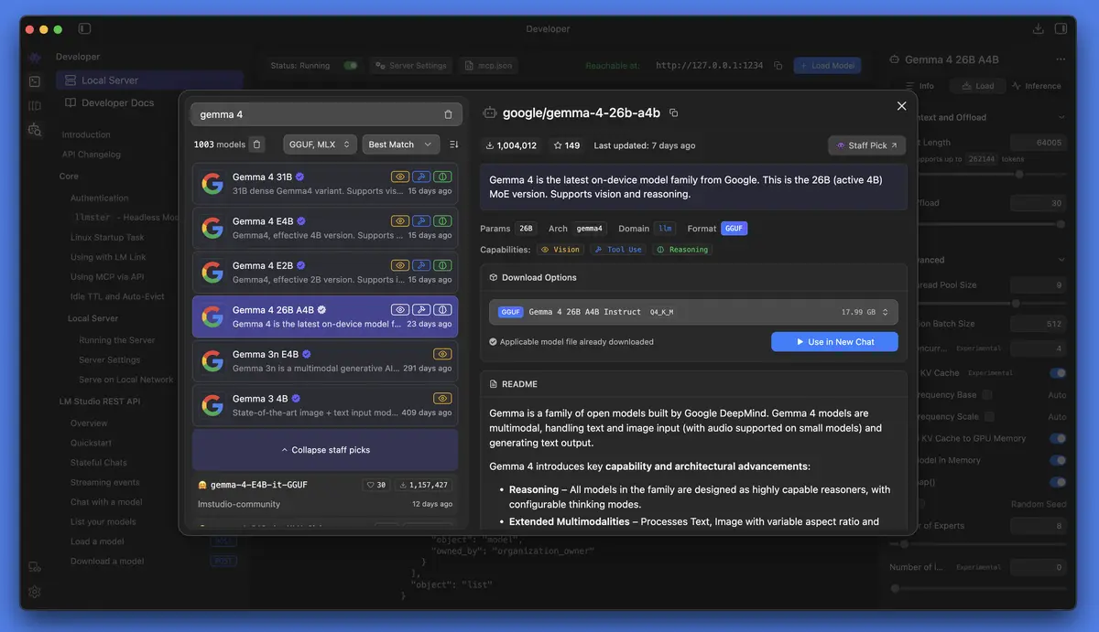Adjust the Thread Pool Size slider
The height and width of the screenshot is (632, 1099).
(1015, 303)
